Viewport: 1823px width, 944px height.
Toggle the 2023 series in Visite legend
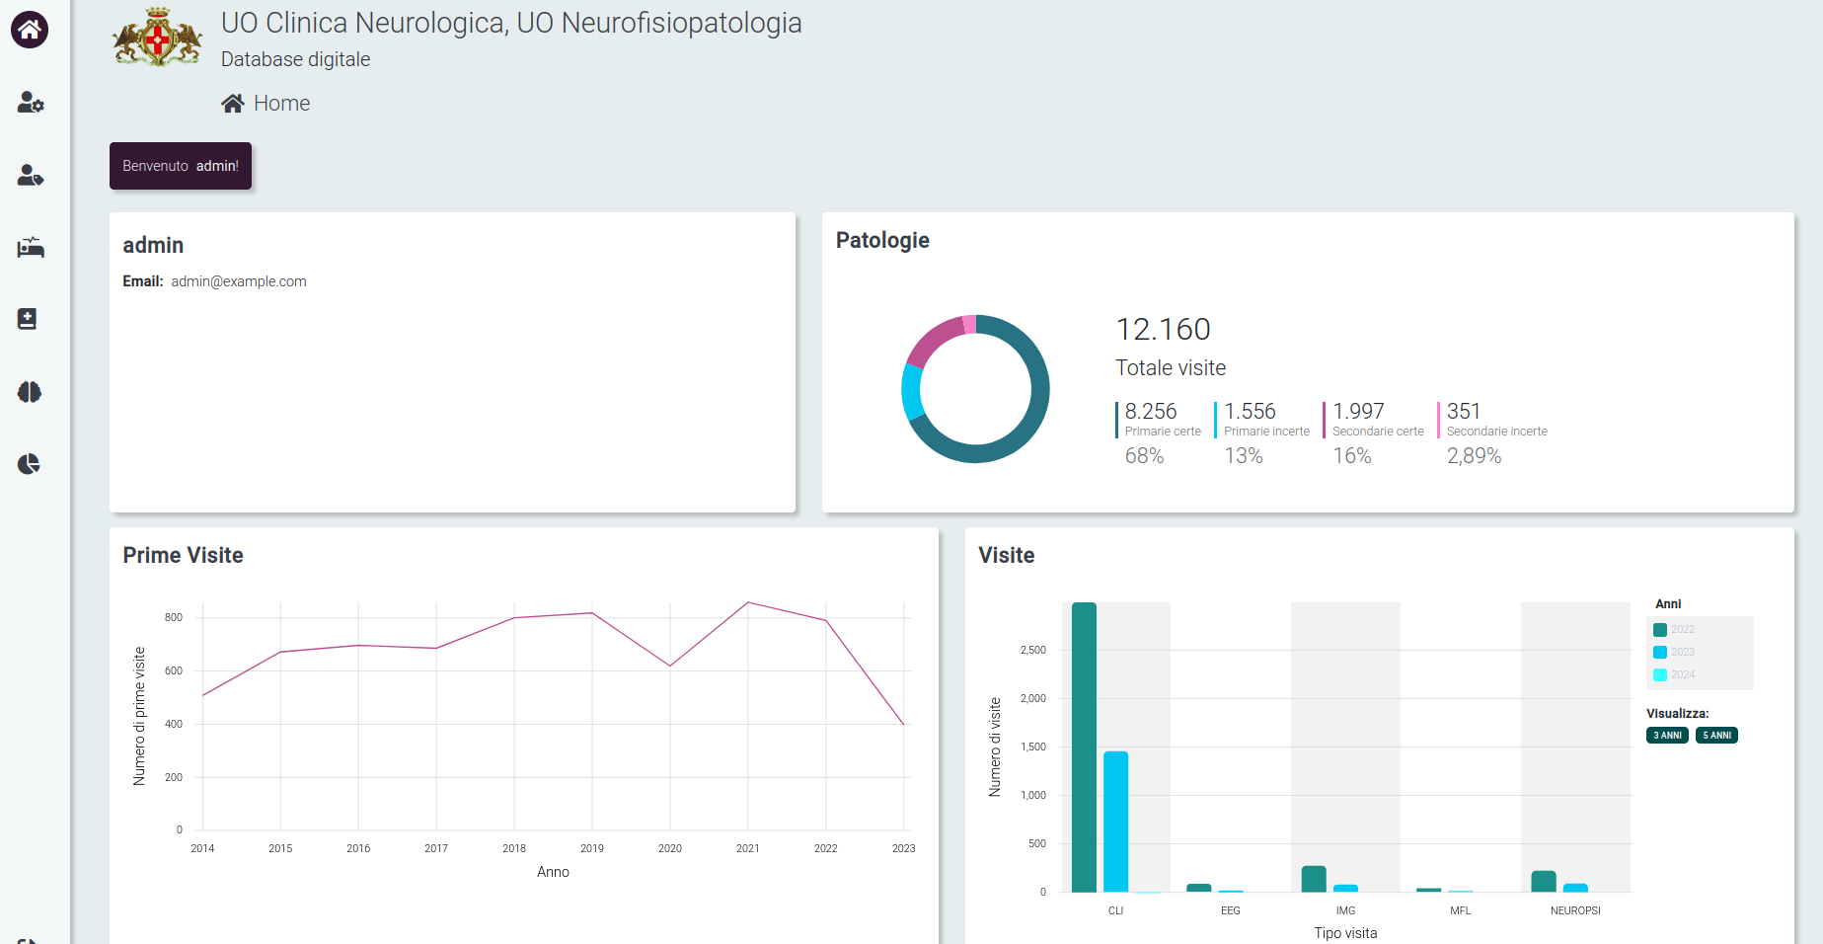pos(1674,653)
